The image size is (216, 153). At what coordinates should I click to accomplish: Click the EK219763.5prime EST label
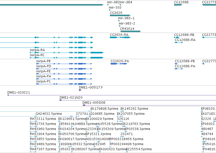coord(136,124)
